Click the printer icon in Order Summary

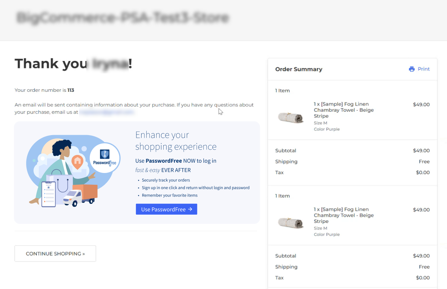tap(412, 69)
